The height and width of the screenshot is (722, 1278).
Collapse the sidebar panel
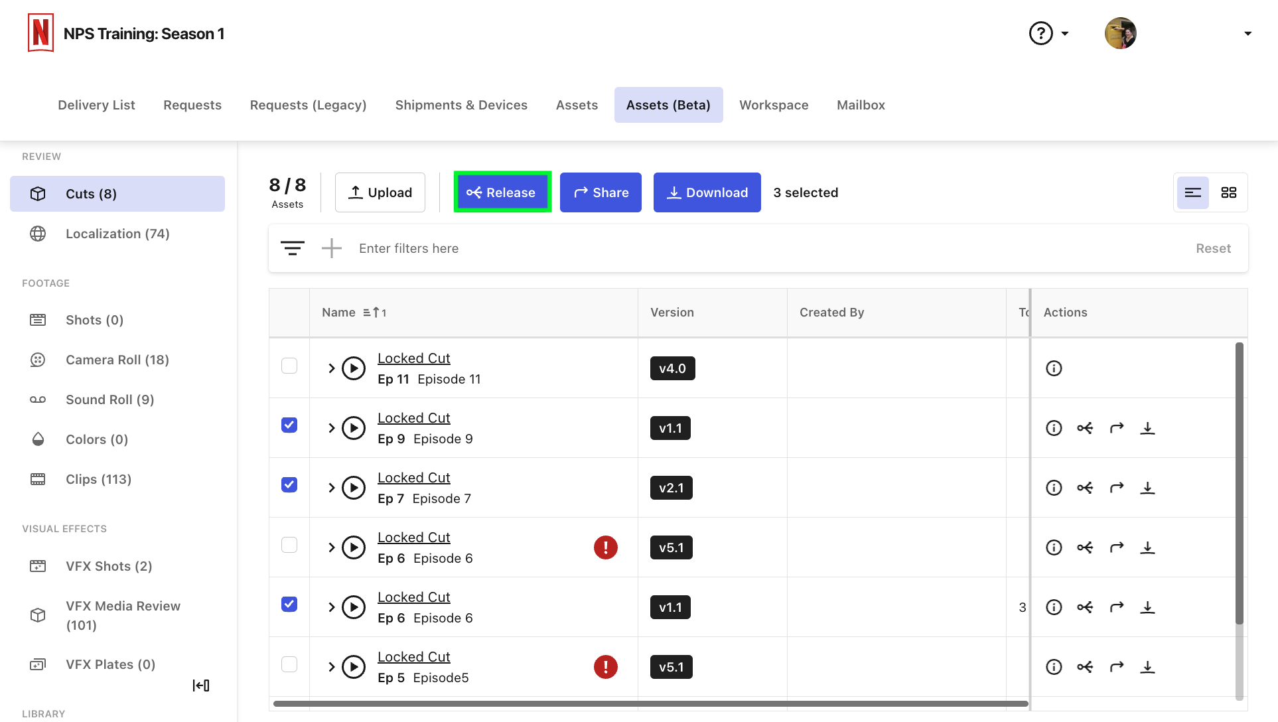pos(201,686)
